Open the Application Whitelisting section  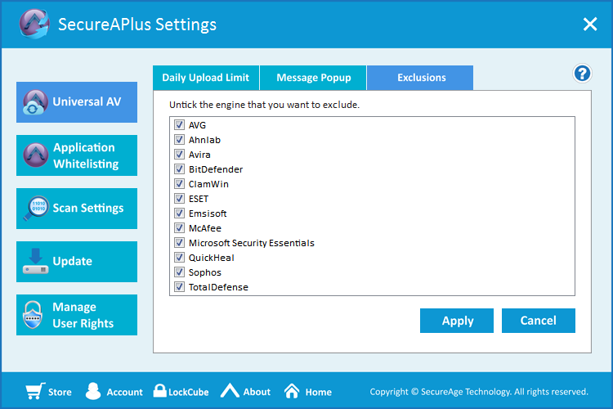click(77, 155)
